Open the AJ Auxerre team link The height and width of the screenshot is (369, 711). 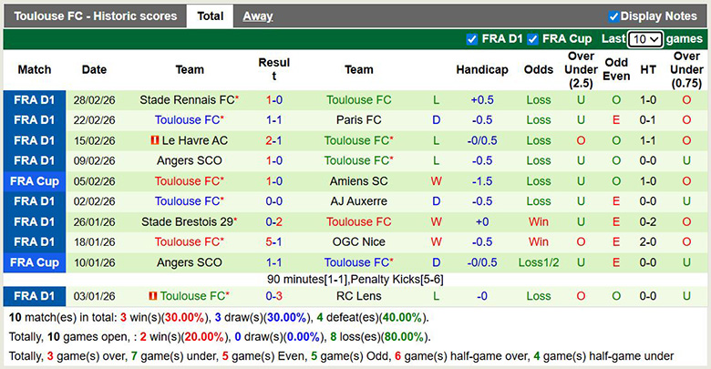[x=358, y=201]
